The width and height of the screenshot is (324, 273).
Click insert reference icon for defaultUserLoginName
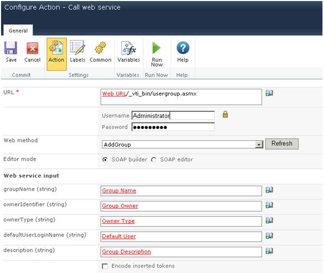pos(269,235)
